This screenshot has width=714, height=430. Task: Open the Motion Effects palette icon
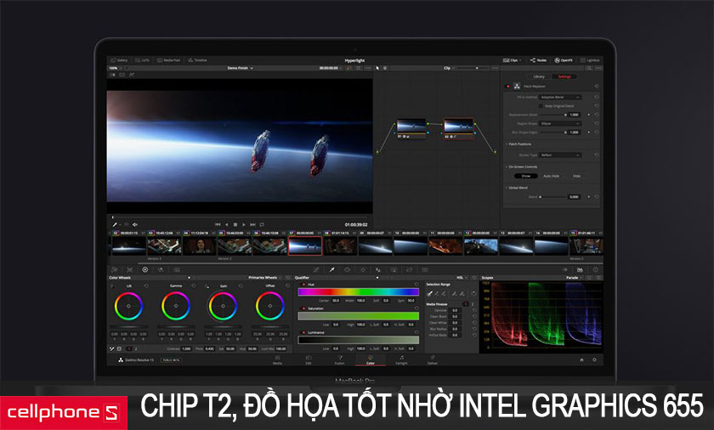pyautogui.click(x=176, y=270)
